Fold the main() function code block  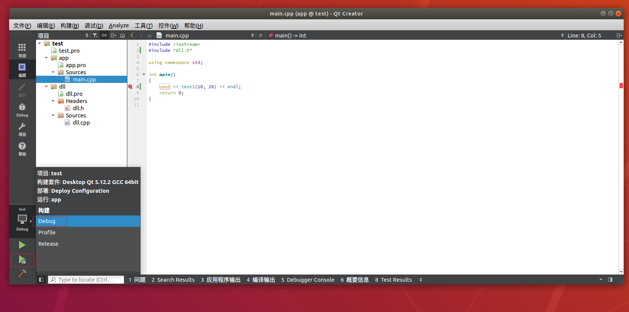coord(144,75)
